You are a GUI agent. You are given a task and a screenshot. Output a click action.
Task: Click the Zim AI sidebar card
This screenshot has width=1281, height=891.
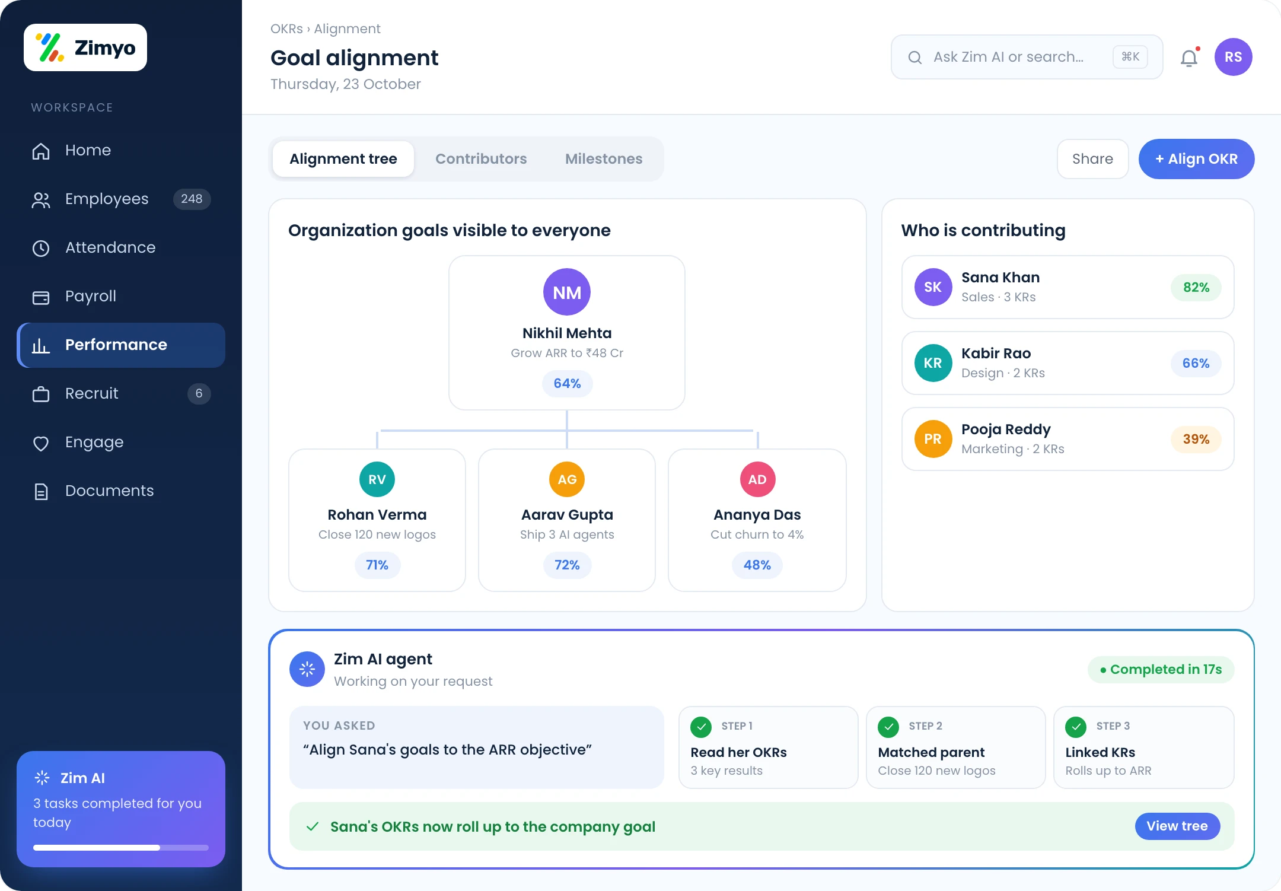(x=121, y=809)
